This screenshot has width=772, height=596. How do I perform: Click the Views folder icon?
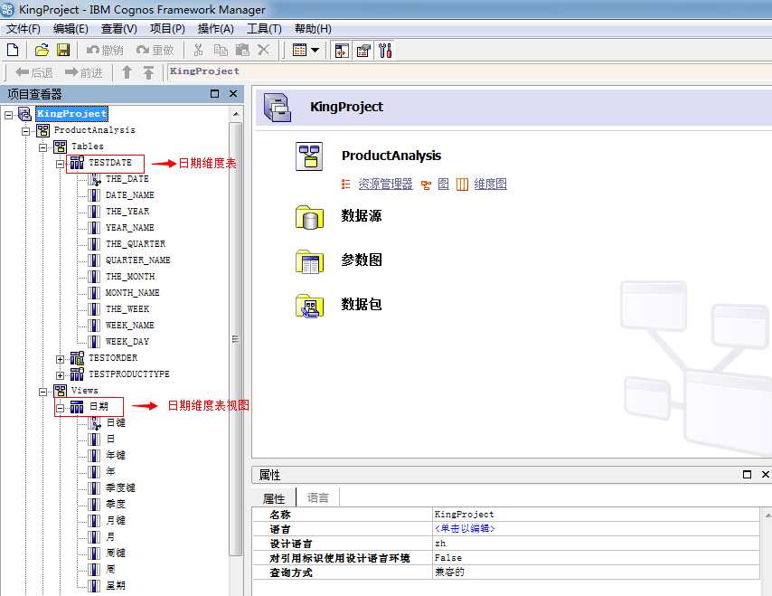(x=60, y=391)
